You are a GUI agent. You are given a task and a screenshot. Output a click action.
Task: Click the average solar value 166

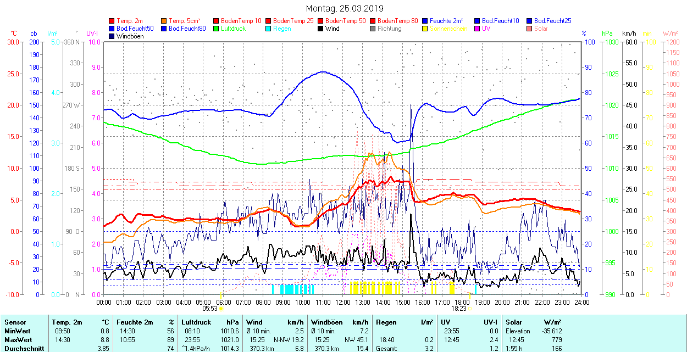click(556, 349)
